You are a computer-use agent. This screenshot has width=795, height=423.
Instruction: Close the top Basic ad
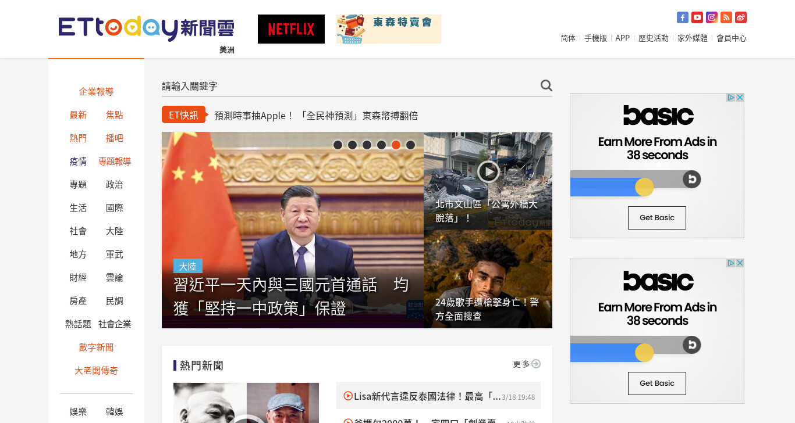(x=740, y=98)
